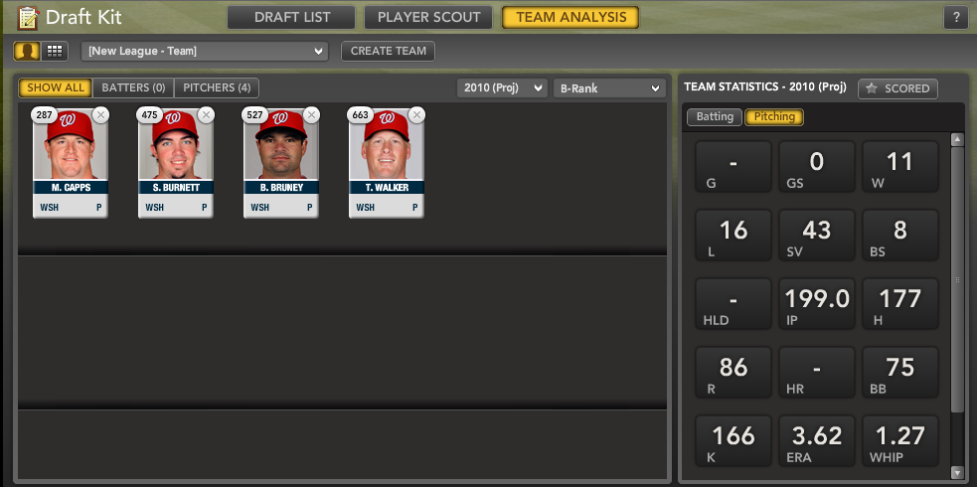Screen dimensions: 977x487
Task: Remove T. Walker card with X icon
Action: click(417, 114)
